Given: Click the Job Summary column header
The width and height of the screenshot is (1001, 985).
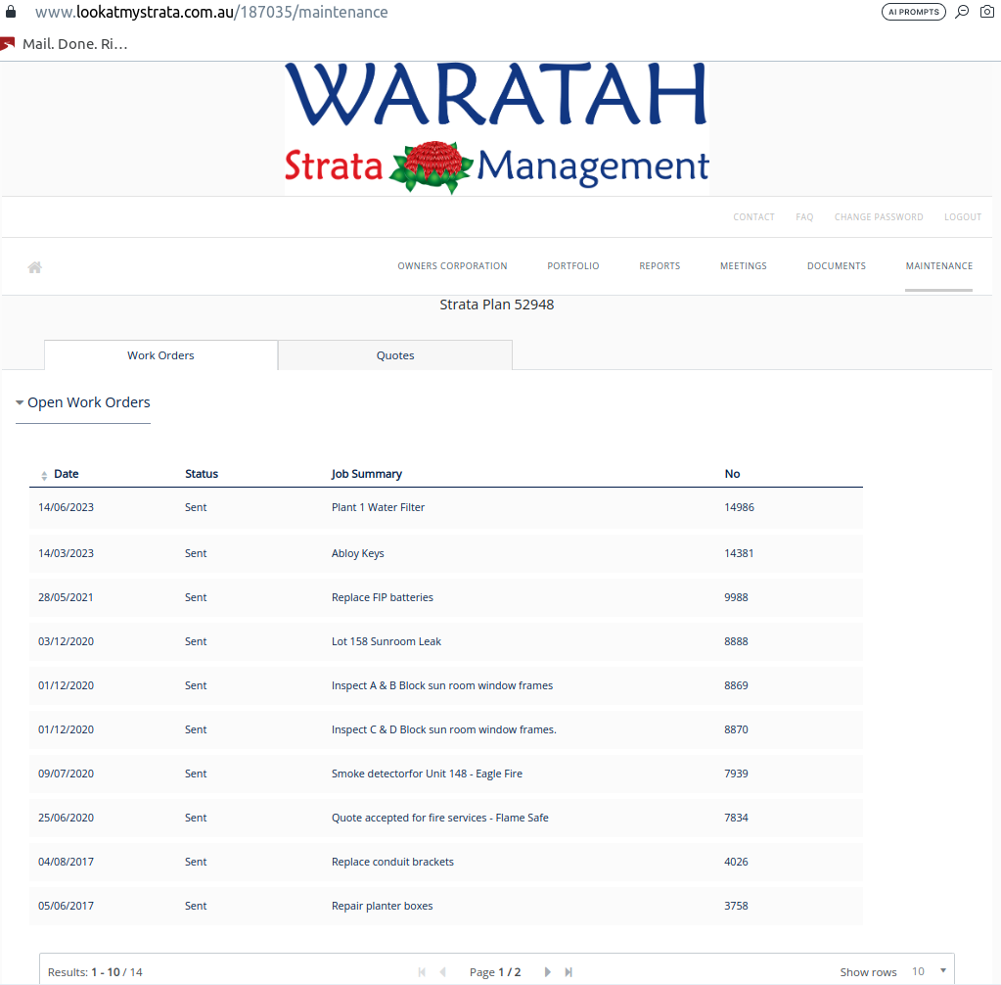Looking at the screenshot, I should 366,474.
